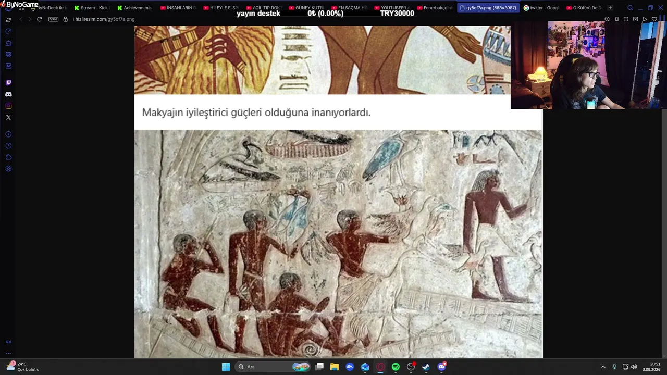Click the text 'Makyajın iyileştirici güçleri olduğuna inanıyorlardı.'

click(256, 113)
